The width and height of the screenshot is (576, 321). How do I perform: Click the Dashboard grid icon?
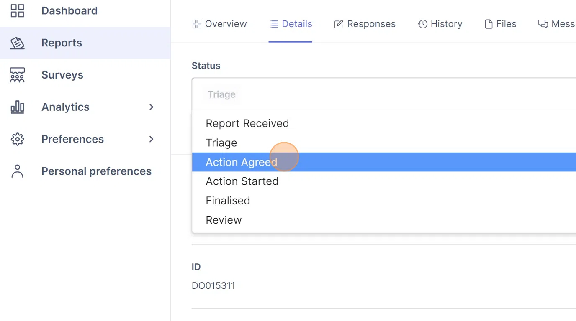coord(17,11)
